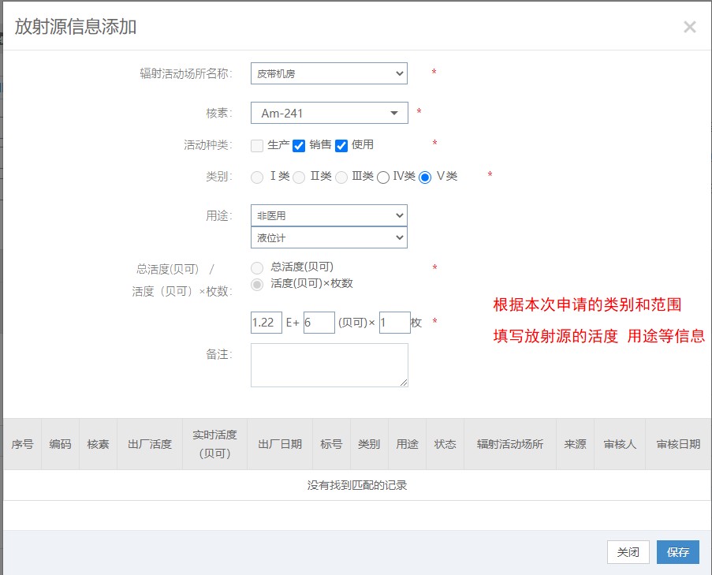Click the 标号 column header

coord(331,444)
